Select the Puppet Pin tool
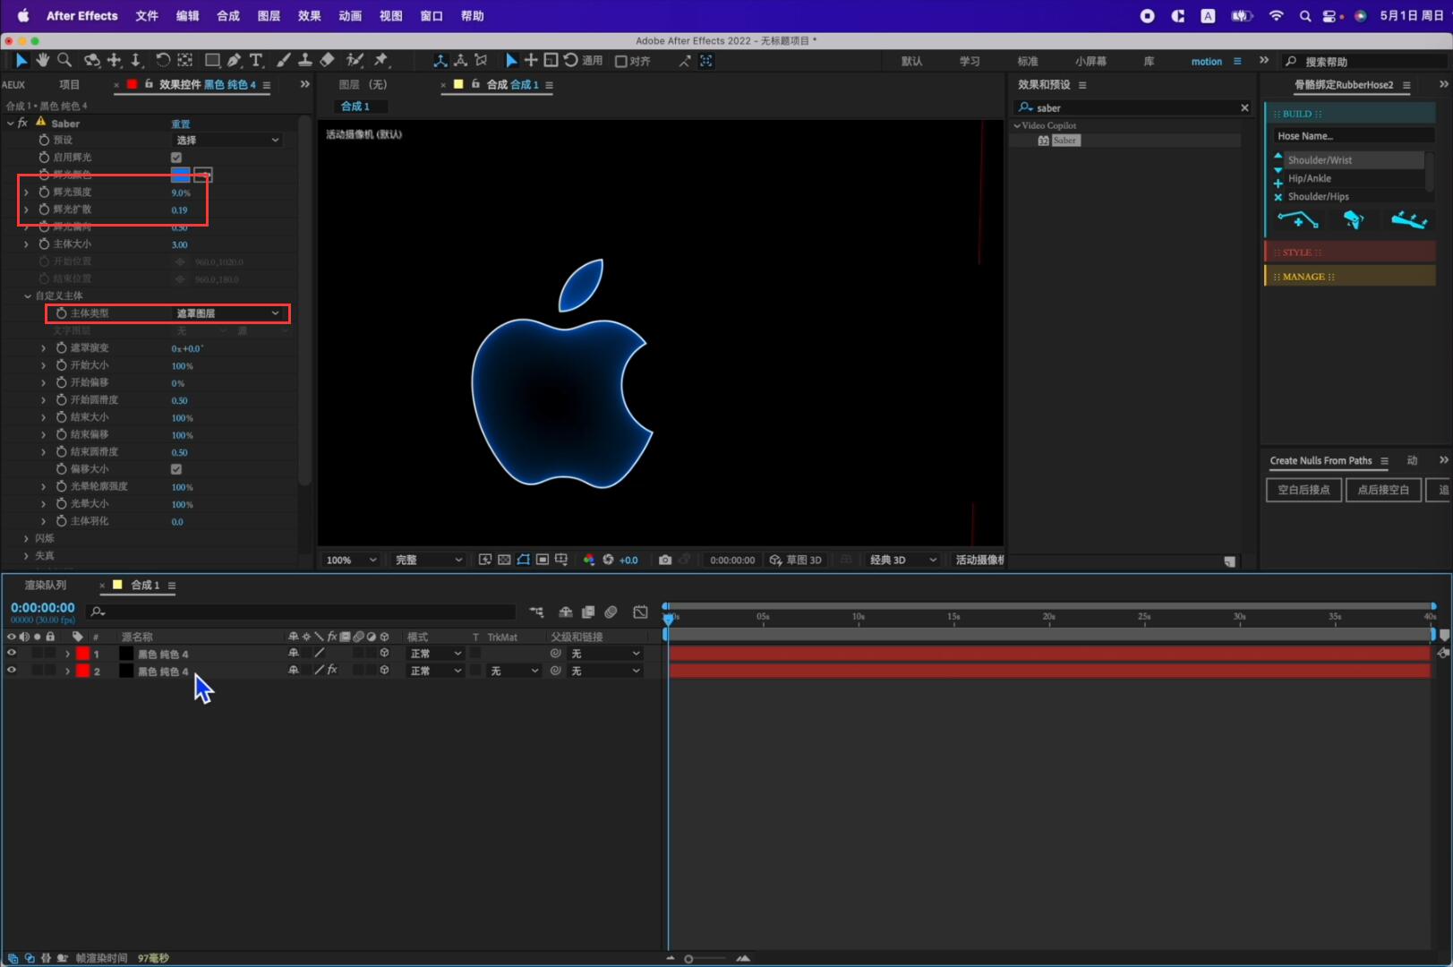Image resolution: width=1453 pixels, height=967 pixels. point(381,60)
